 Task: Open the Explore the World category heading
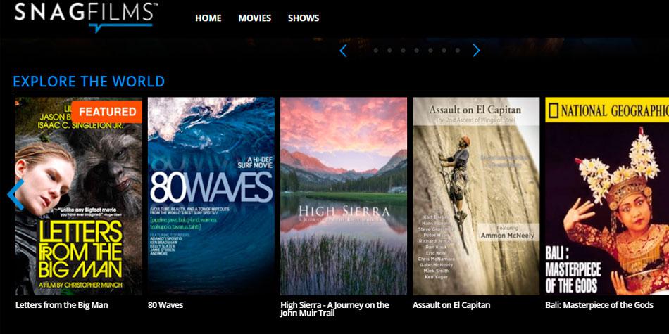pyautogui.click(x=89, y=82)
